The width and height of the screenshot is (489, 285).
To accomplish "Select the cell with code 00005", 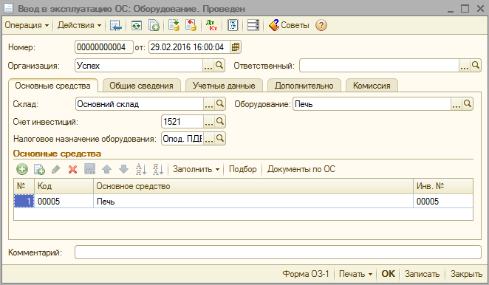I will click(x=64, y=202).
